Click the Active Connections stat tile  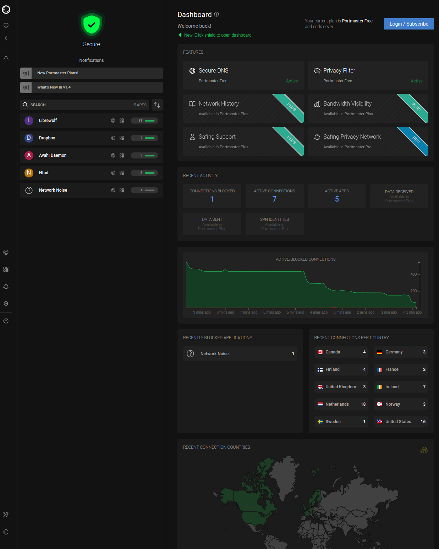(x=275, y=196)
